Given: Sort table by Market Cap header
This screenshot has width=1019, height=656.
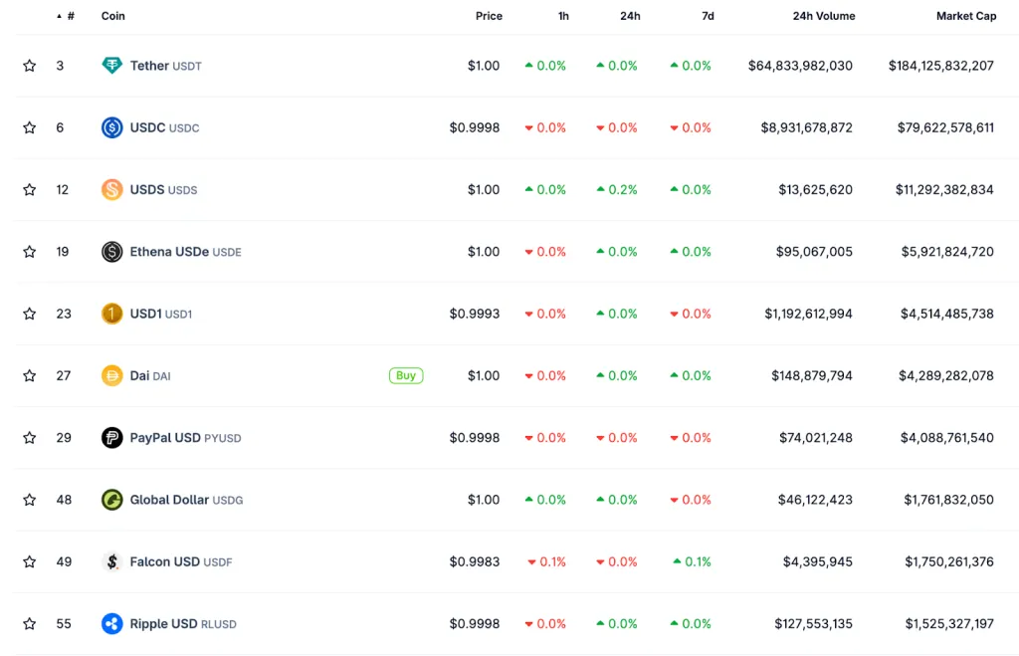Looking at the screenshot, I should tap(965, 16).
